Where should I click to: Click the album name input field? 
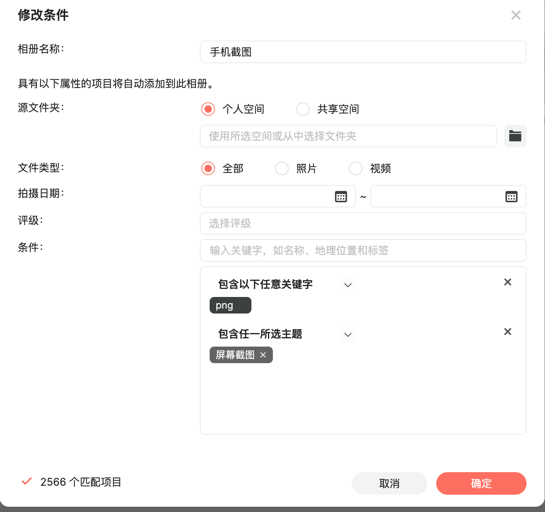(x=363, y=52)
